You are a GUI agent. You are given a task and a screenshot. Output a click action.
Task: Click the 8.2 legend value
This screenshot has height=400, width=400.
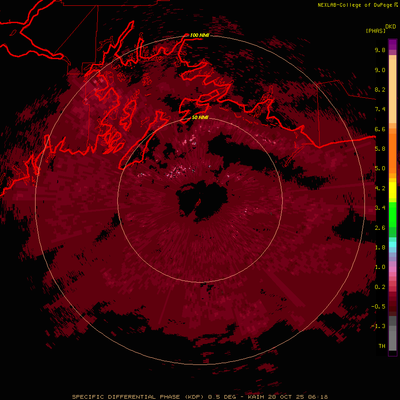pos(380,89)
